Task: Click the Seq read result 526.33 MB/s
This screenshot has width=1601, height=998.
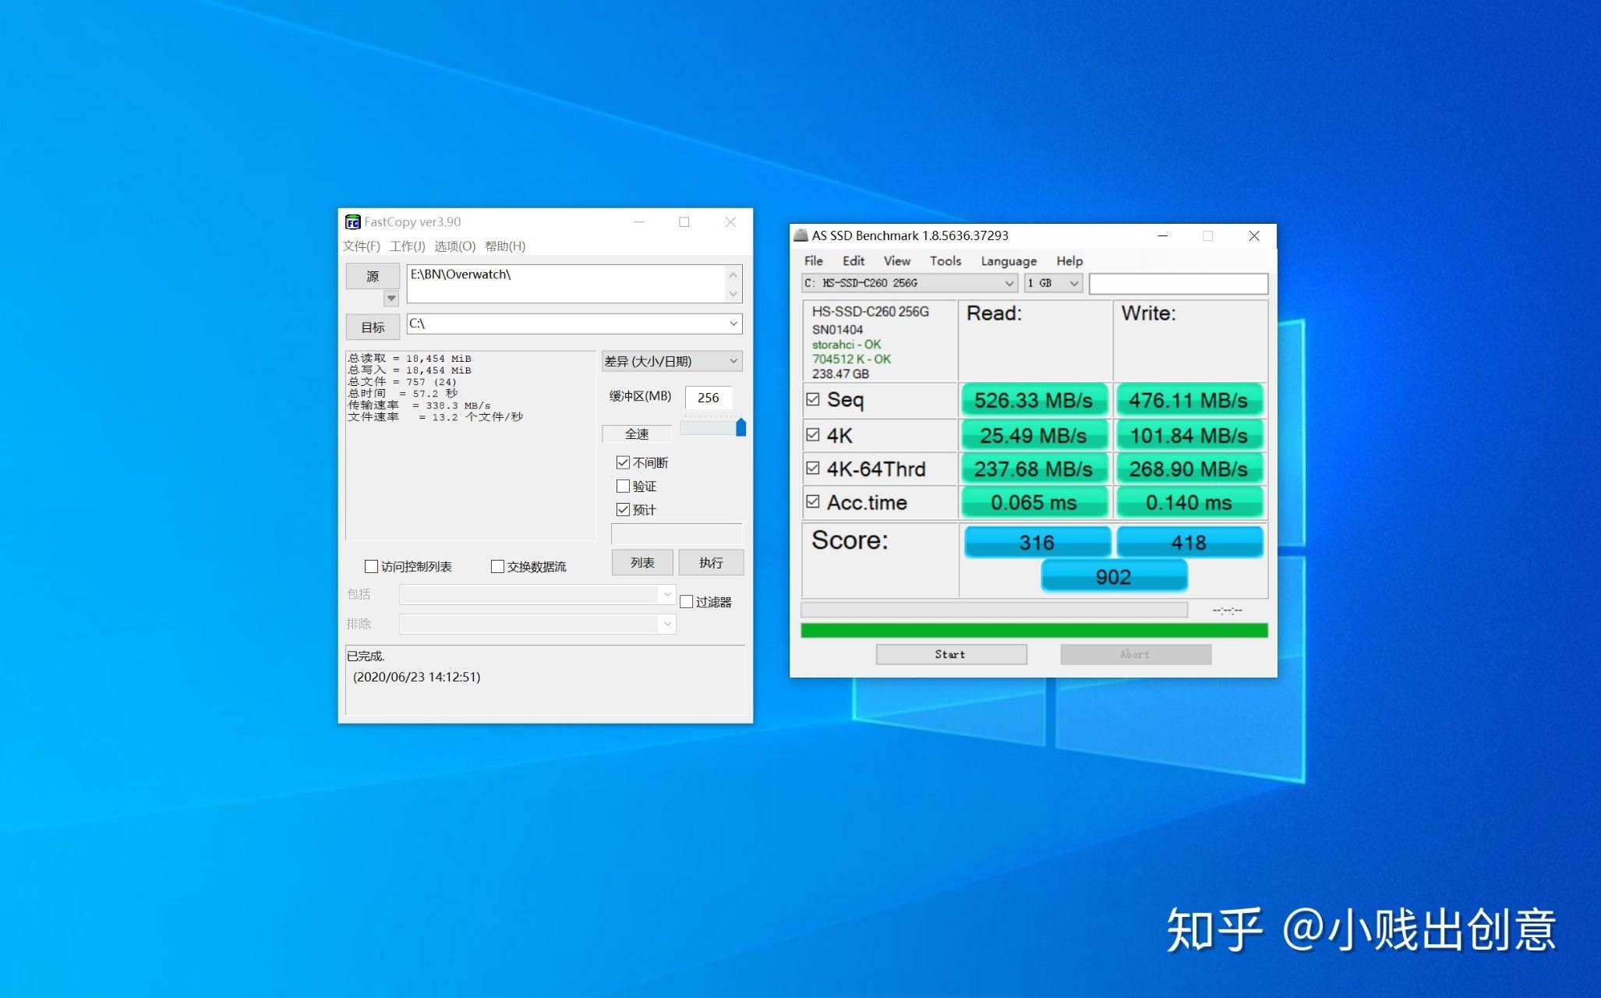Action: (x=1034, y=400)
